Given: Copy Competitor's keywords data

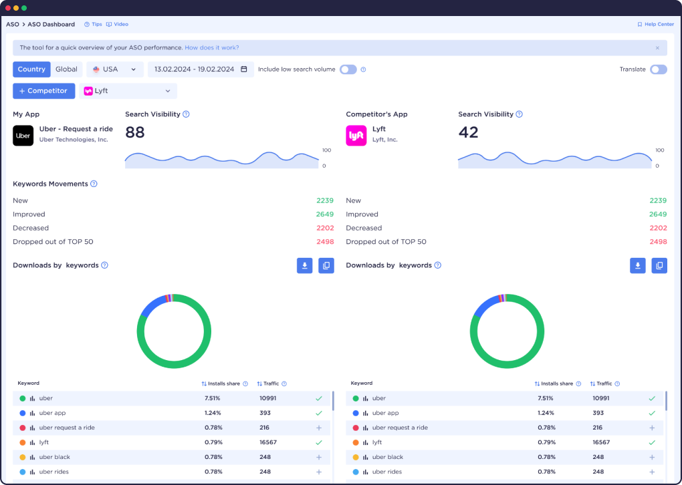Looking at the screenshot, I should [659, 265].
